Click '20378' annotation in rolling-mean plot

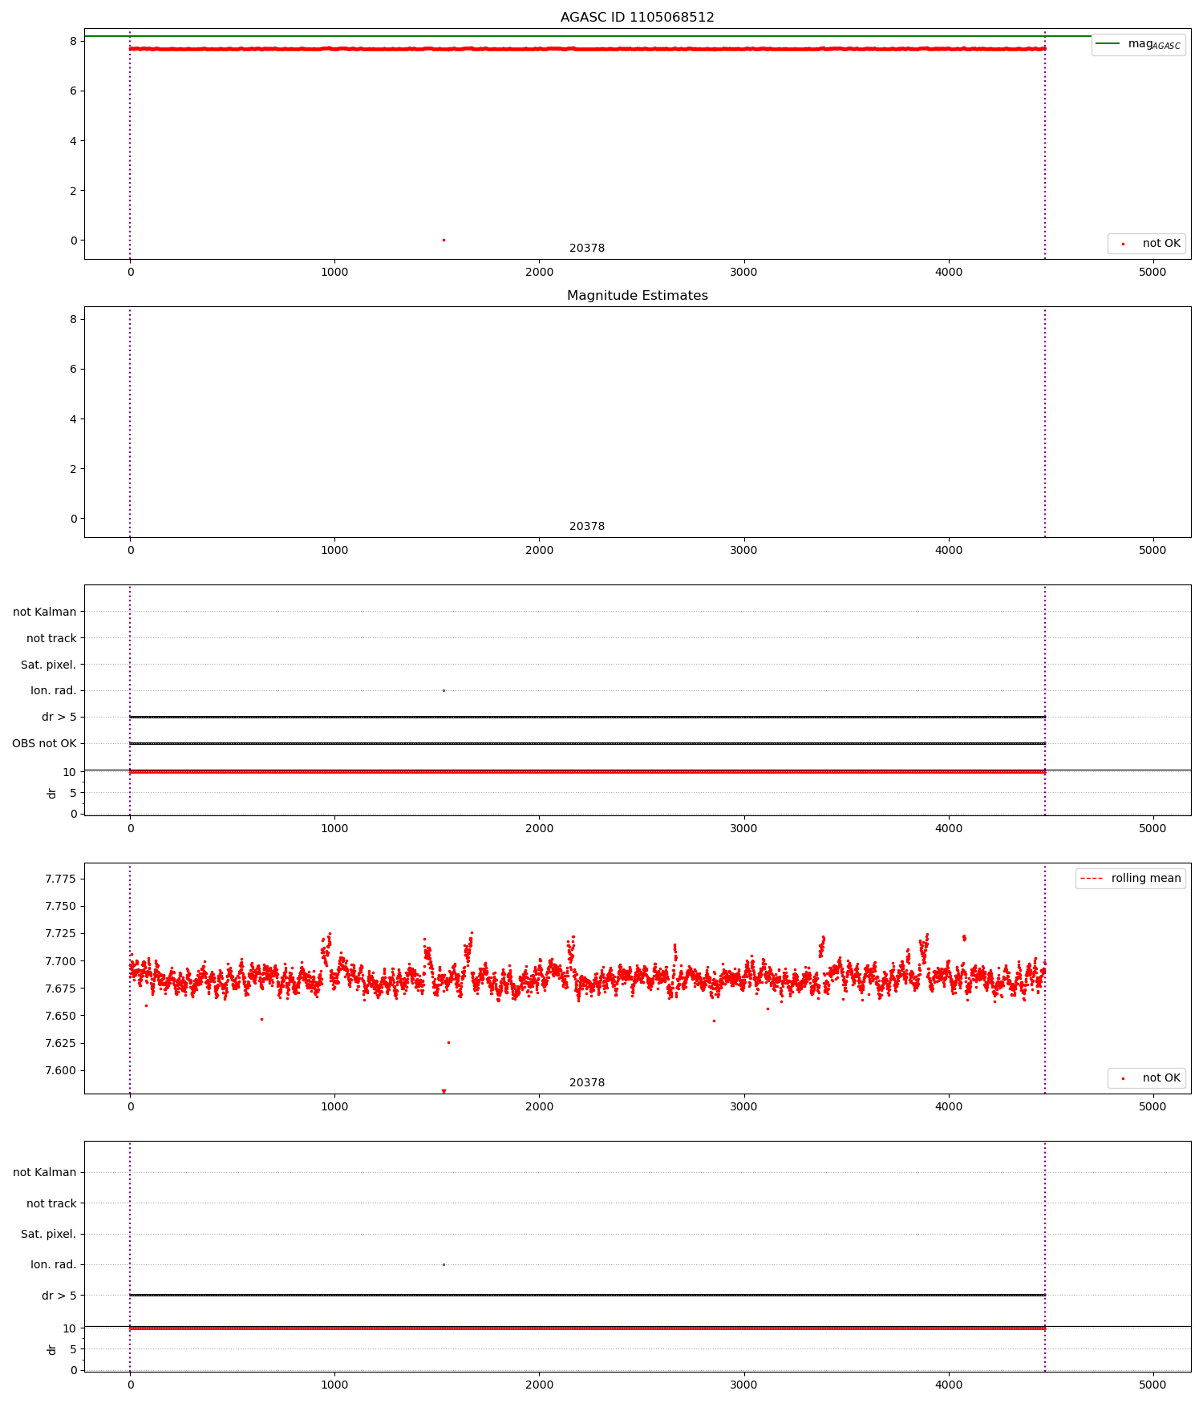pyautogui.click(x=587, y=1083)
